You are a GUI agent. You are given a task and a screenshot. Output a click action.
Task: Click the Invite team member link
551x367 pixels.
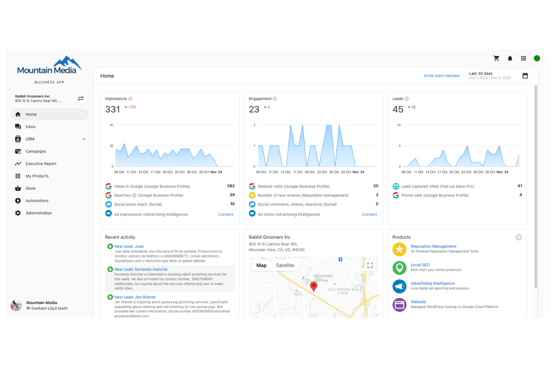442,75
